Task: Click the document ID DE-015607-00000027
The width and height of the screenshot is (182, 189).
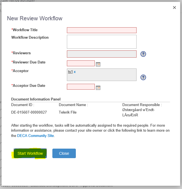Action: pyautogui.click(x=29, y=112)
